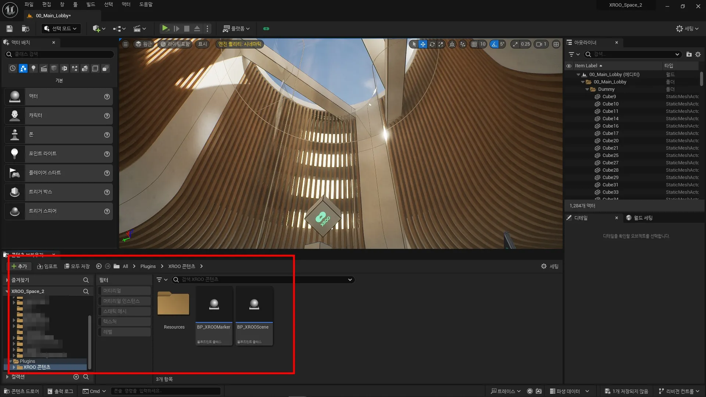Toggle rotation angle snapping in viewport
706x397 pixels.
pos(494,44)
